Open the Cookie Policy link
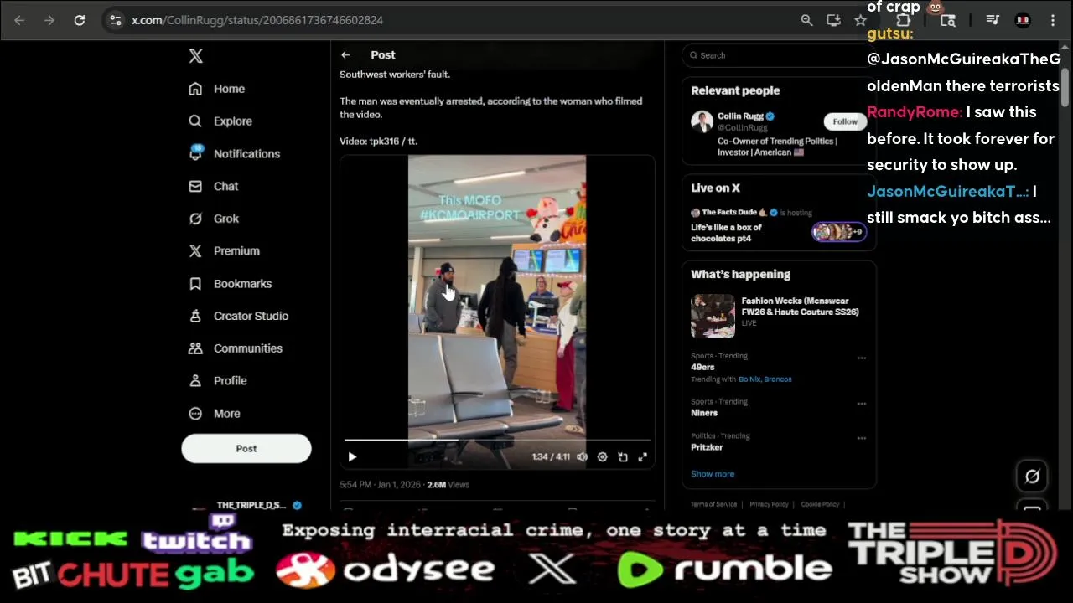1073x603 pixels. tap(820, 504)
